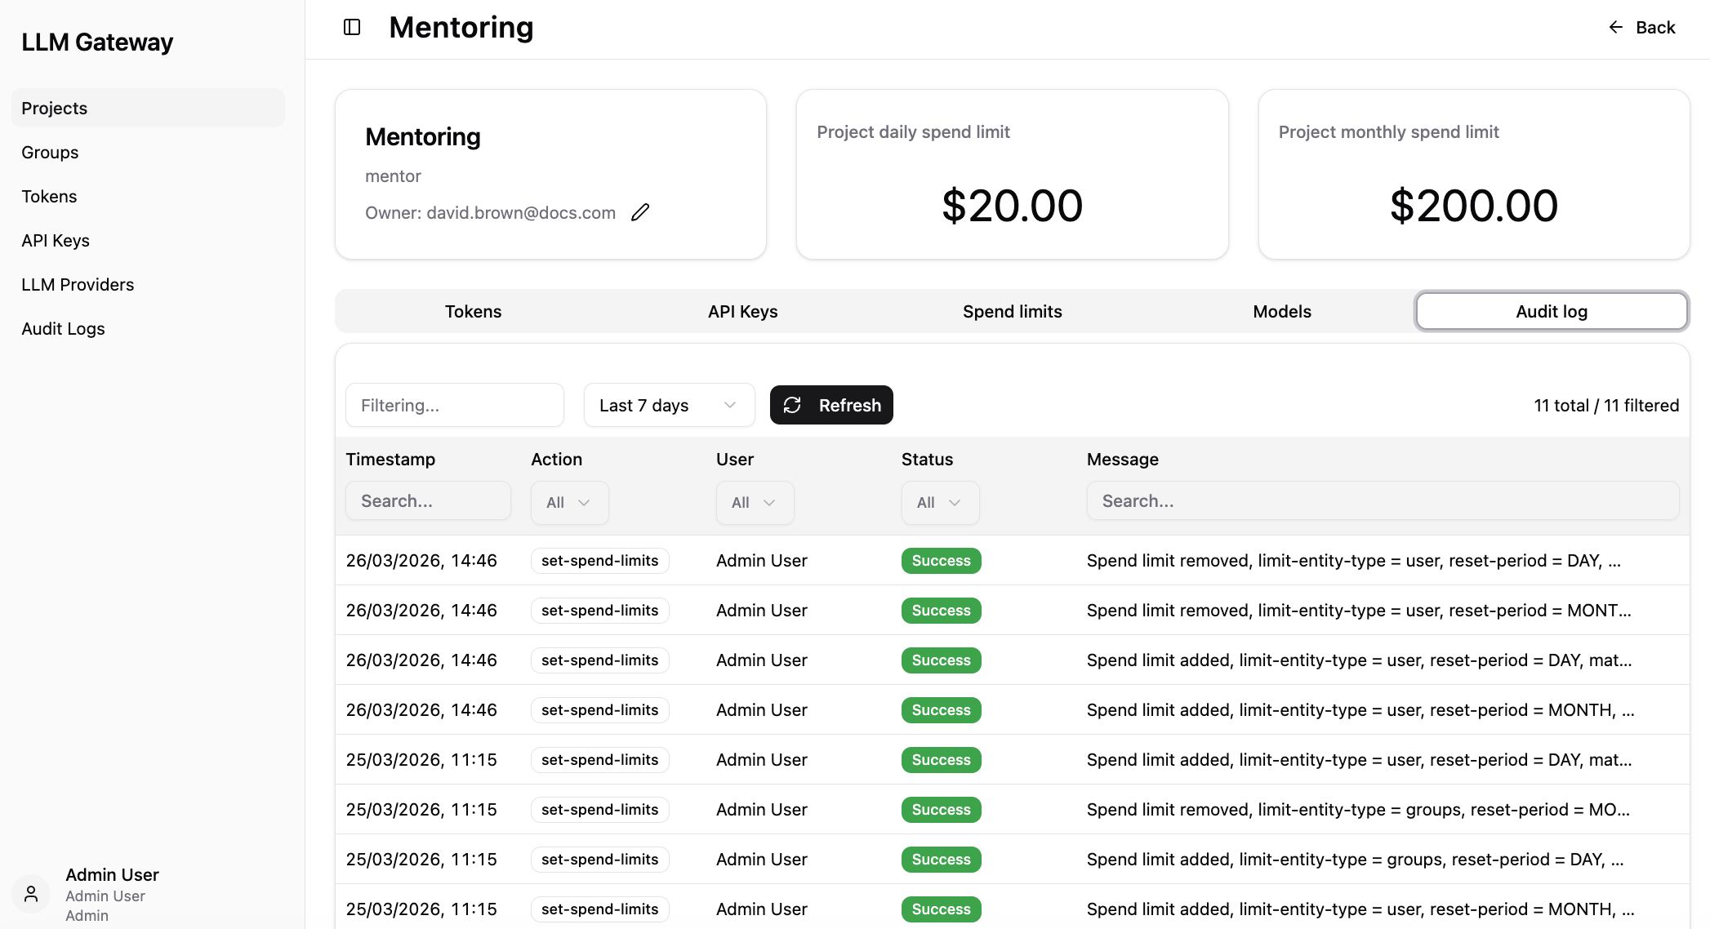Open API Keys in the sidebar

click(148, 240)
